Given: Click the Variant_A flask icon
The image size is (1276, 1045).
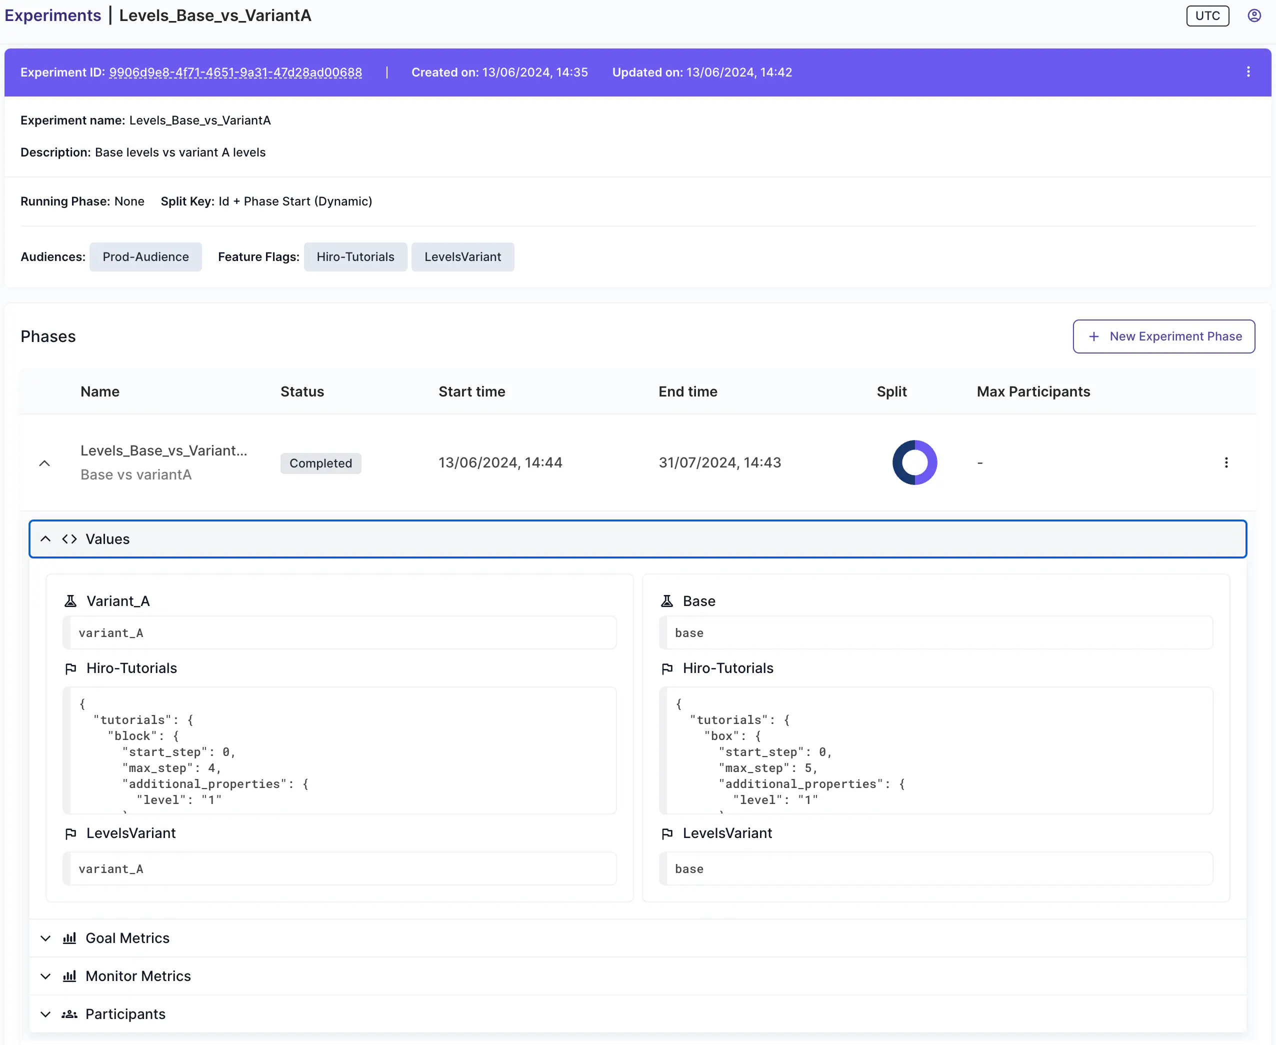Looking at the screenshot, I should [x=70, y=601].
